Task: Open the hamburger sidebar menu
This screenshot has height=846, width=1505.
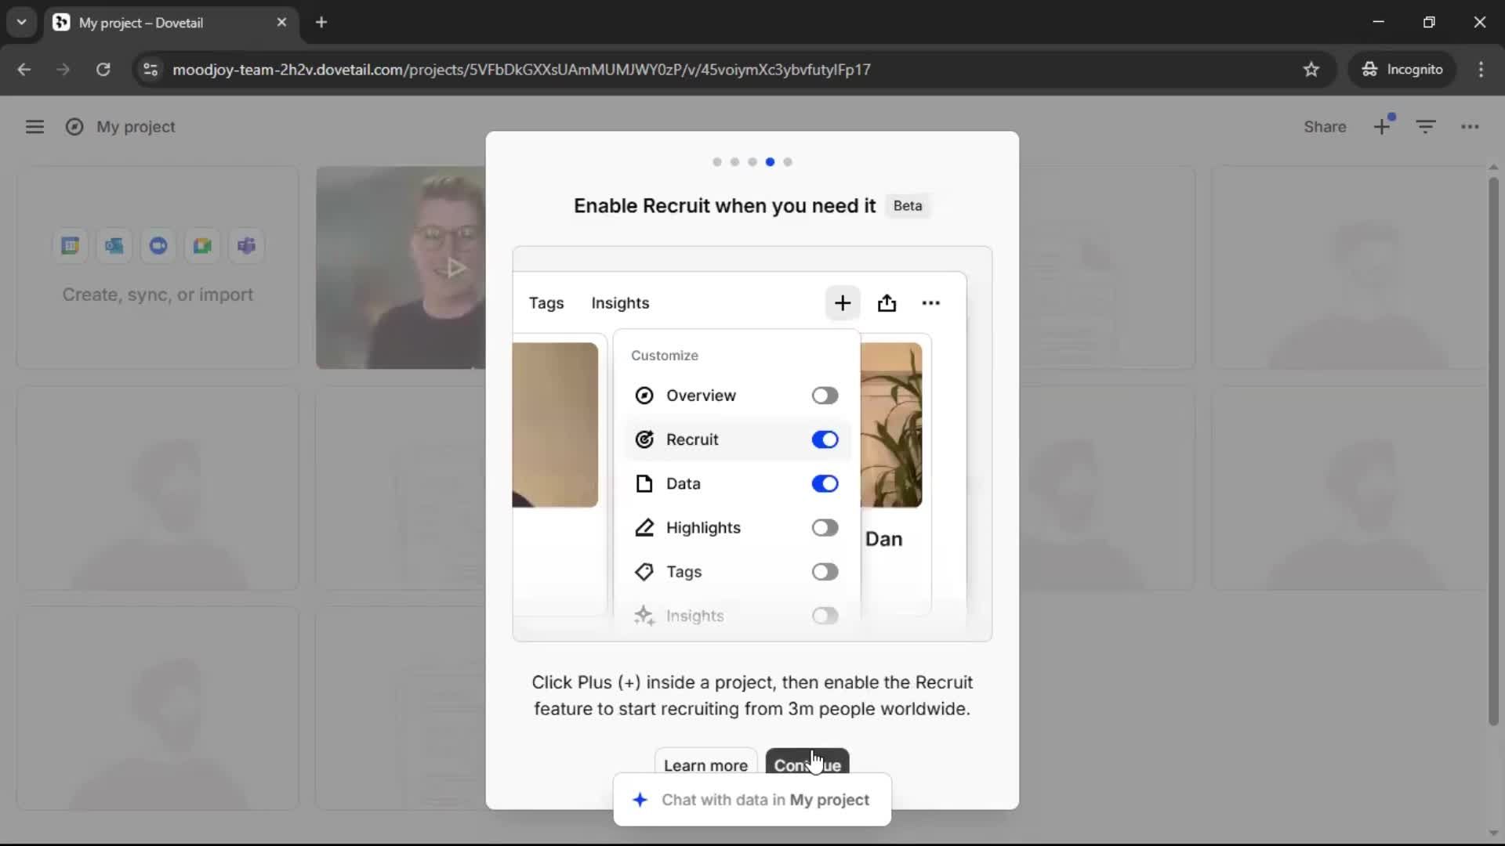Action: [34, 127]
